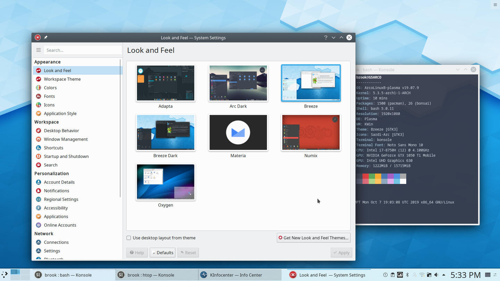Select the Numix theme thumbnail
Screen dimensions: 500x281
pyautogui.click(x=311, y=133)
